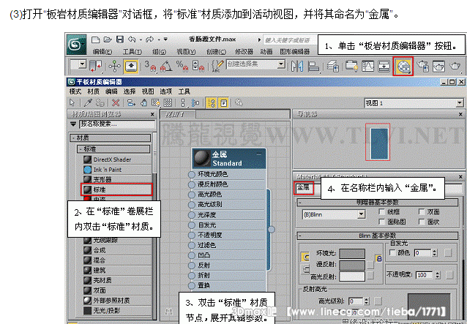467x324 pixels.
Task: Toggle the percent snap icon
Action: click(182, 66)
